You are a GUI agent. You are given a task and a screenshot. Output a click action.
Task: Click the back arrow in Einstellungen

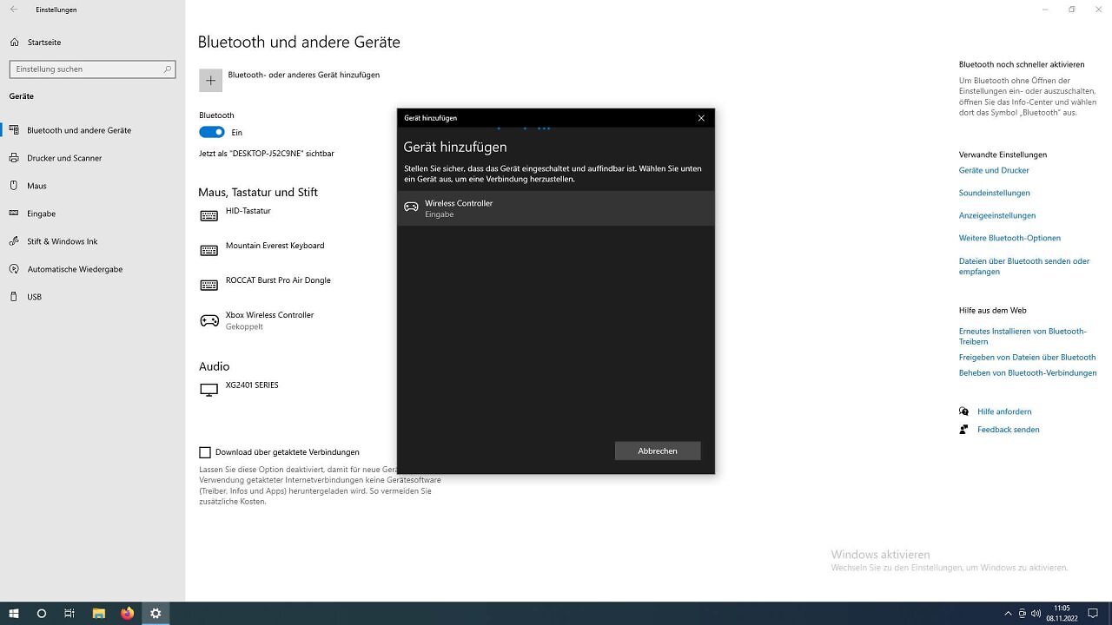13,10
